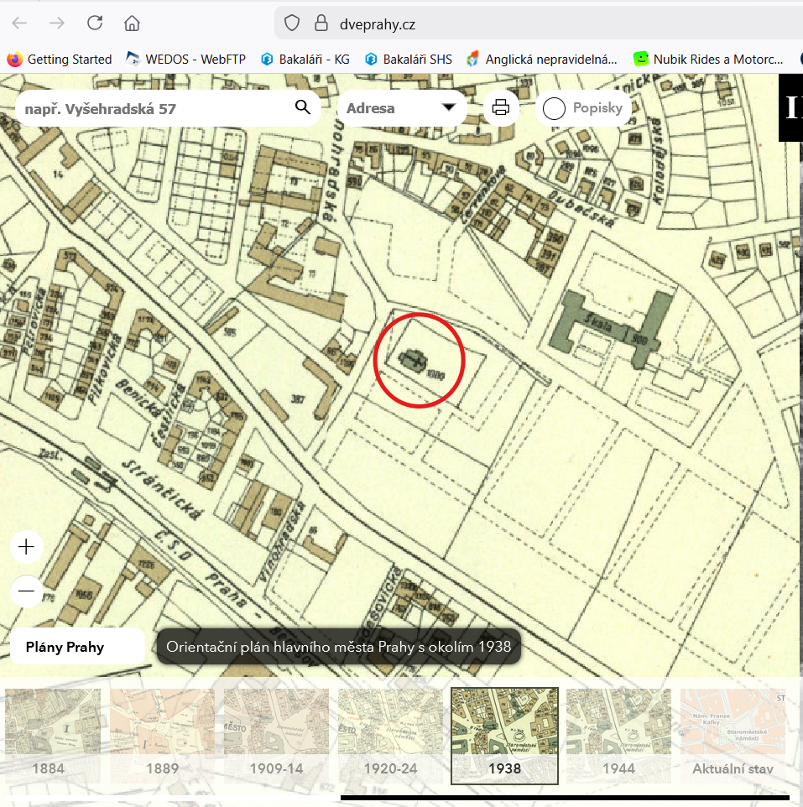Open the Getting Started bookmark
803x807 pixels.
click(x=60, y=60)
